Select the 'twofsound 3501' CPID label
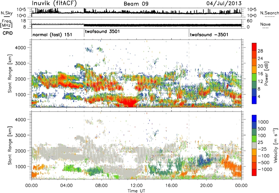Screen dimensions: 279x193 coord(103,32)
